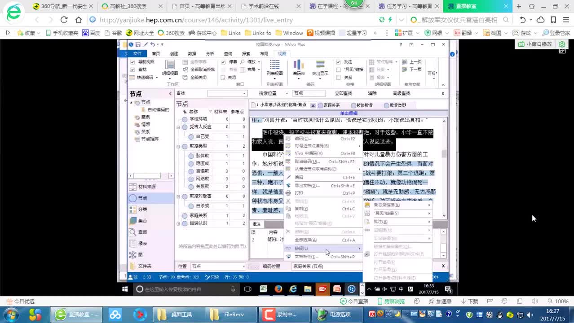
Task: Click the navigation tree horizontal scrollbar
Action: [150, 176]
